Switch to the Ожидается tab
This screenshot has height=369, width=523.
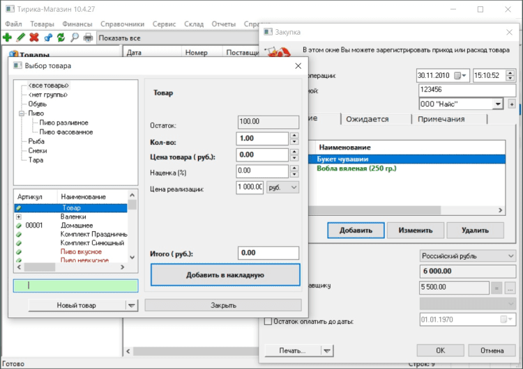tap(367, 119)
